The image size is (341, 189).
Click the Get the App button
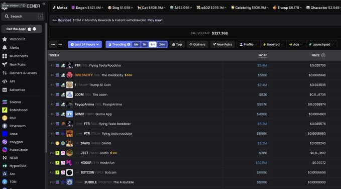pos(22,29)
